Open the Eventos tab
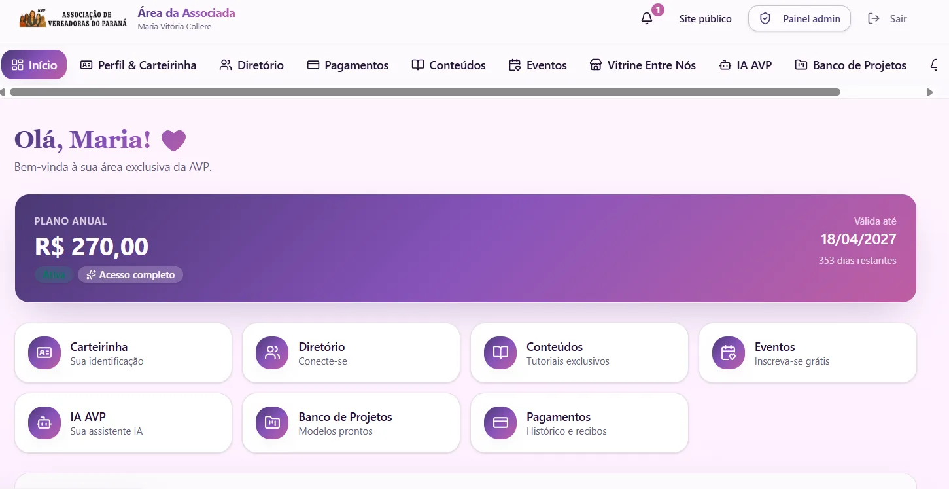This screenshot has width=949, height=489. coord(538,65)
